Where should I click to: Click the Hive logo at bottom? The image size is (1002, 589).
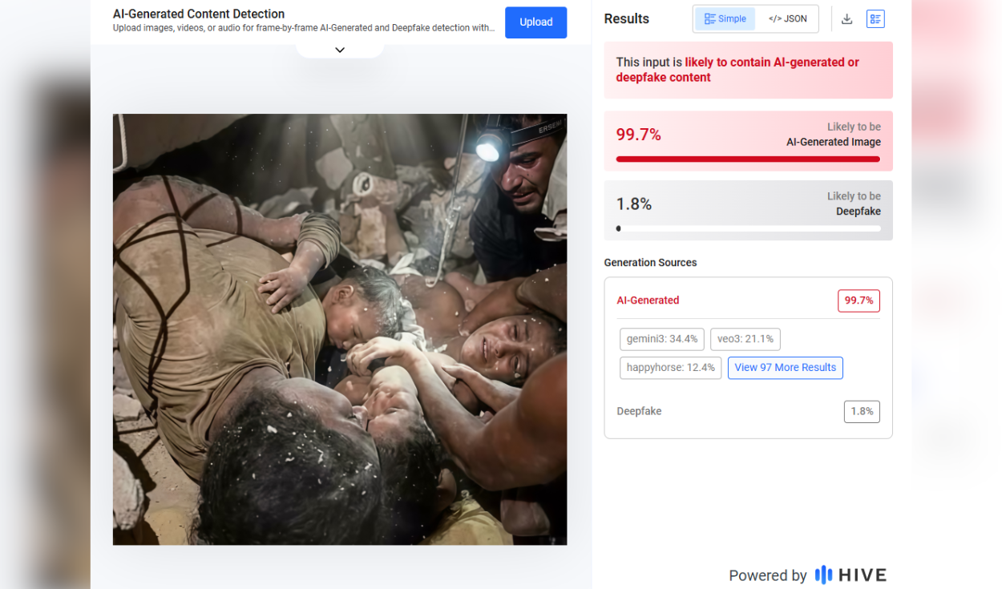850,575
